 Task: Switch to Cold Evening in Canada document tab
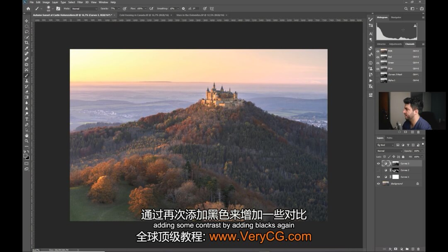[144, 15]
